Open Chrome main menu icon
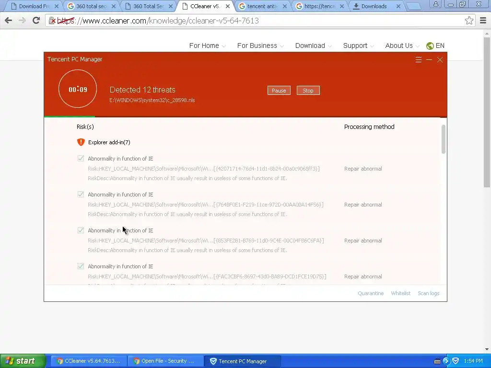This screenshot has height=368, width=491. (x=483, y=21)
